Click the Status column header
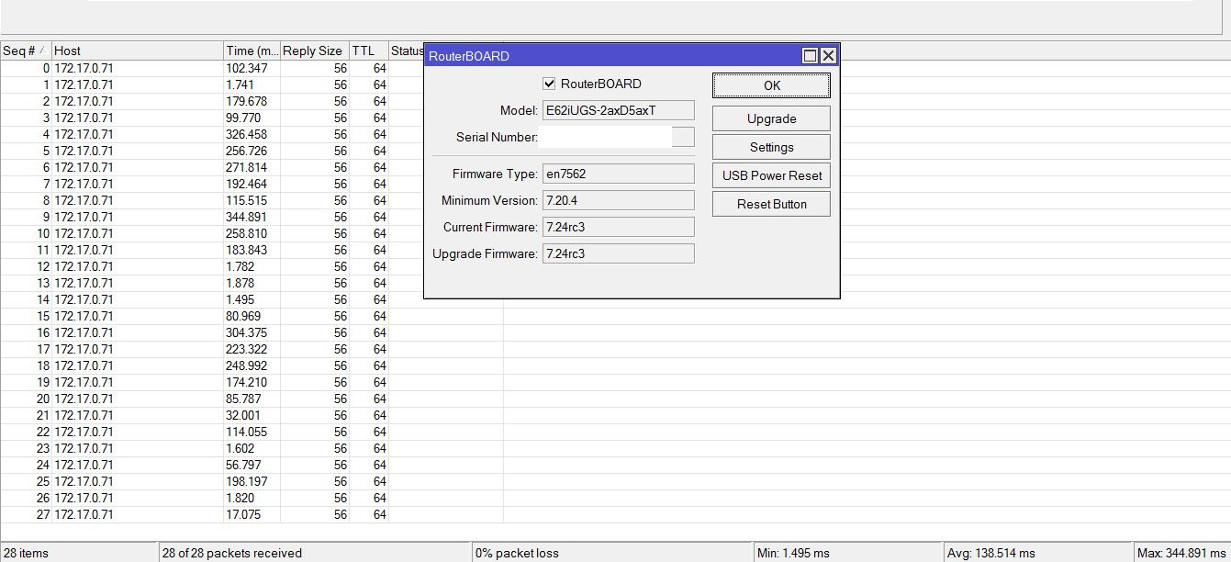Viewport: 1231px width, 562px height. 407,51
